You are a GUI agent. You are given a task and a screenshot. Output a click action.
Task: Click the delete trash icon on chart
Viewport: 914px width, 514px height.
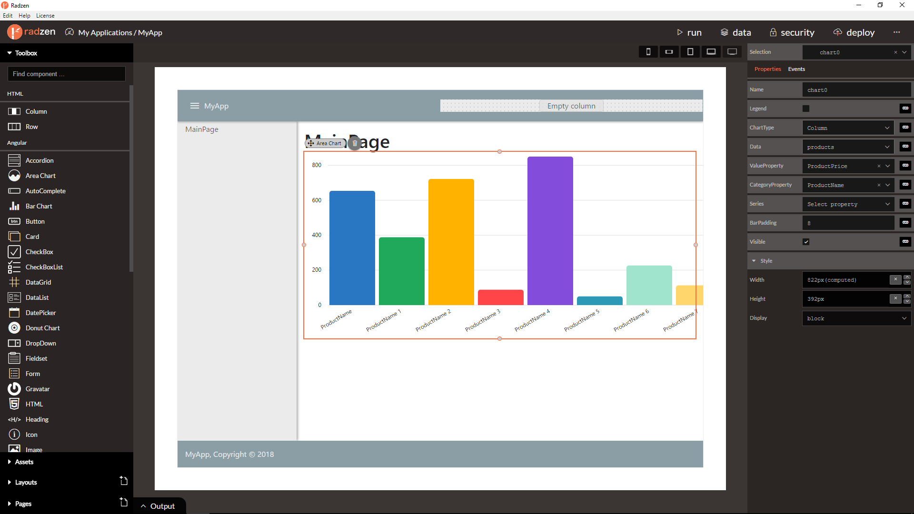[355, 143]
